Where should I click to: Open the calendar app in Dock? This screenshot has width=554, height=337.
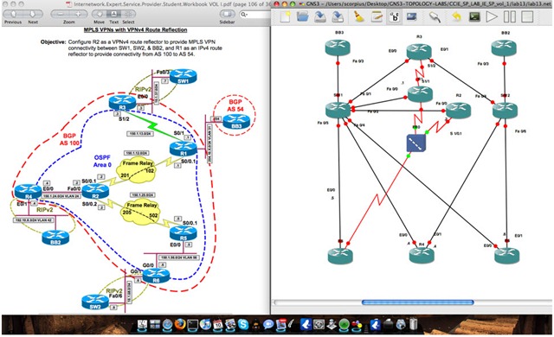[x=217, y=324]
